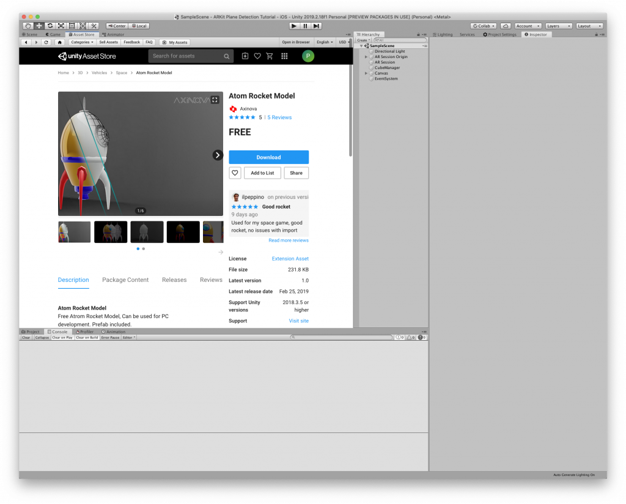Click Read more reviews link
This screenshot has height=504, width=626.
coord(289,240)
